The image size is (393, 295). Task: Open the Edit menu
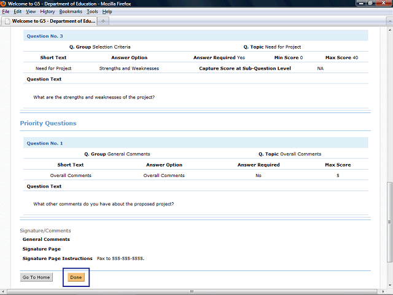point(17,12)
